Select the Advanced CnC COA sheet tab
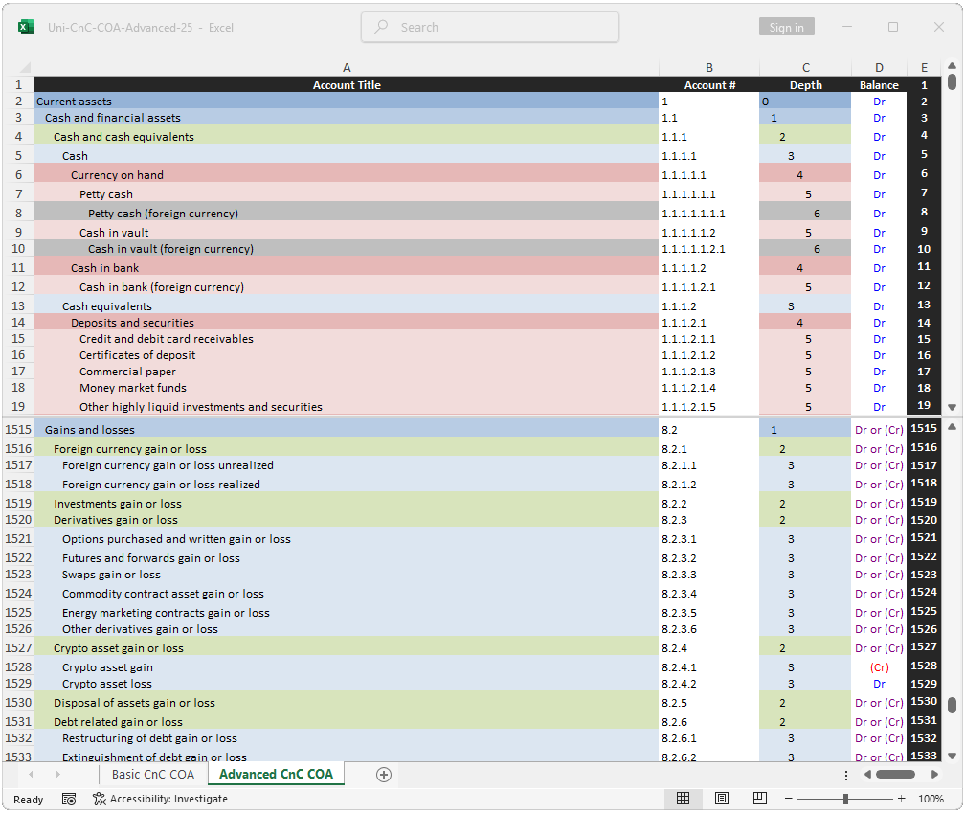The height and width of the screenshot is (813, 965). tap(277, 775)
